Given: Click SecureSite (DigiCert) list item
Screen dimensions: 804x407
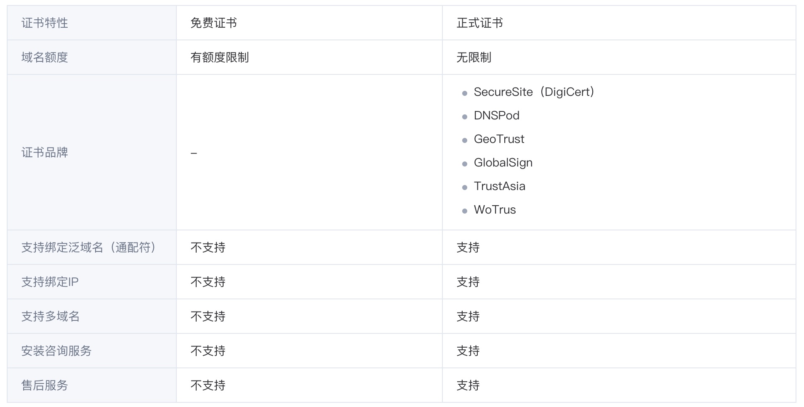Looking at the screenshot, I should click(x=533, y=92).
